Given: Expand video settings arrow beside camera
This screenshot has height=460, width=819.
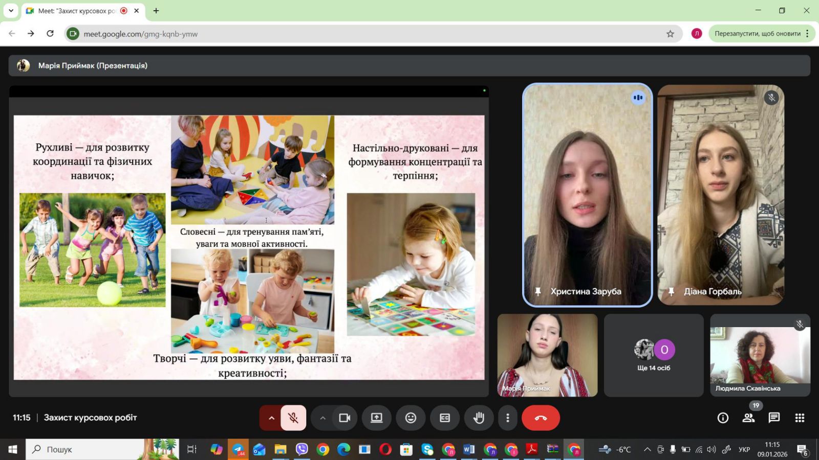Looking at the screenshot, I should point(322,418).
